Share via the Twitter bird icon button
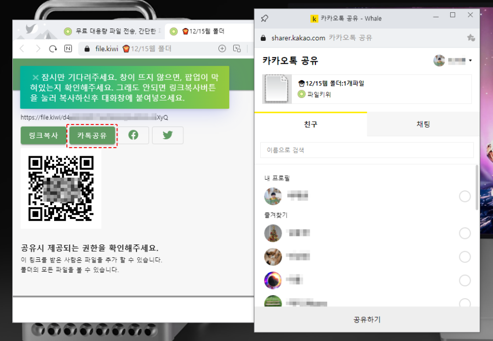This screenshot has height=341, width=493. coord(167,135)
